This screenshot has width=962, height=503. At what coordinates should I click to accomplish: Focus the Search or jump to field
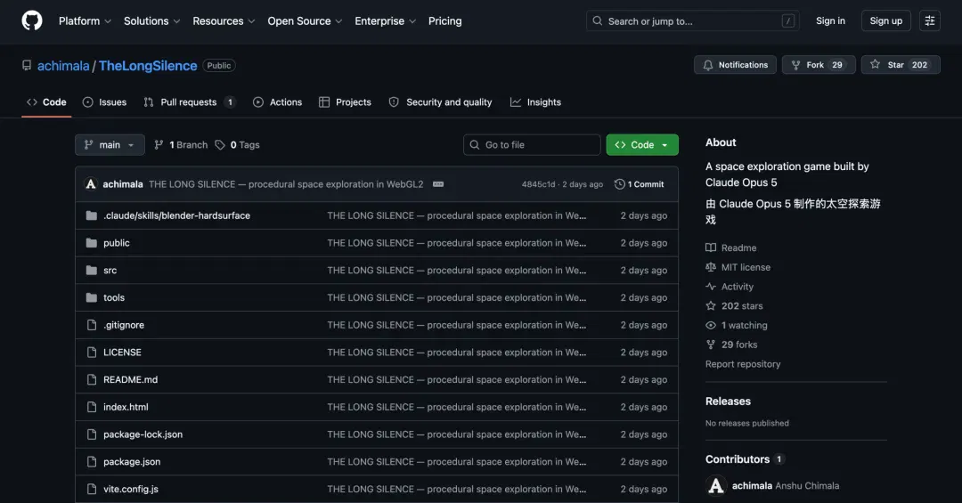(693, 20)
